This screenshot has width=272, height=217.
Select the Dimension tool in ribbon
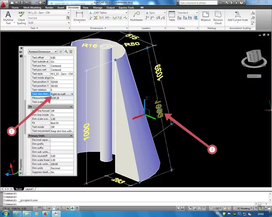pyautogui.click(x=79, y=17)
